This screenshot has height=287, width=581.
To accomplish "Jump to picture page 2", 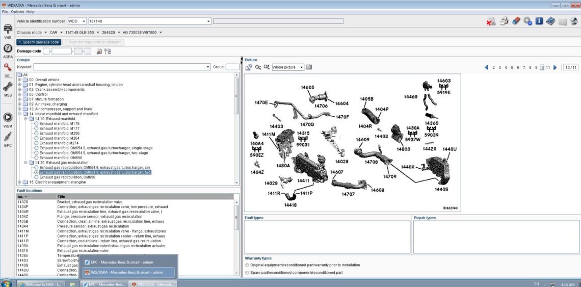I will [x=493, y=67].
